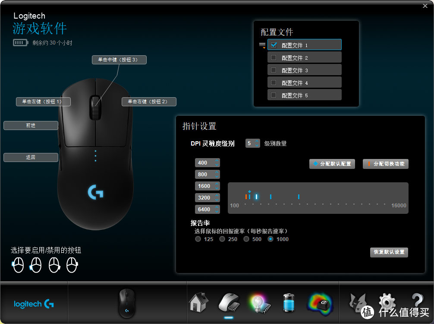The image size is (434, 324).
Task: Select the 250 report rate radio button
Action: pyautogui.click(x=222, y=239)
